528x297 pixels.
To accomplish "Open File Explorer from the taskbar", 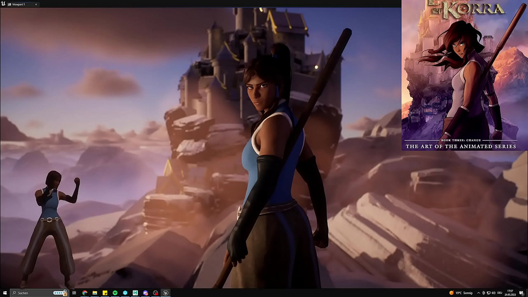I will [95, 293].
